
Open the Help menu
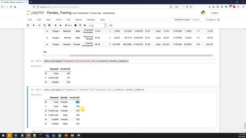click(103, 20)
